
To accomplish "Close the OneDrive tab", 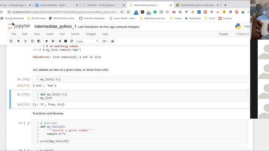I will (124, 5).
